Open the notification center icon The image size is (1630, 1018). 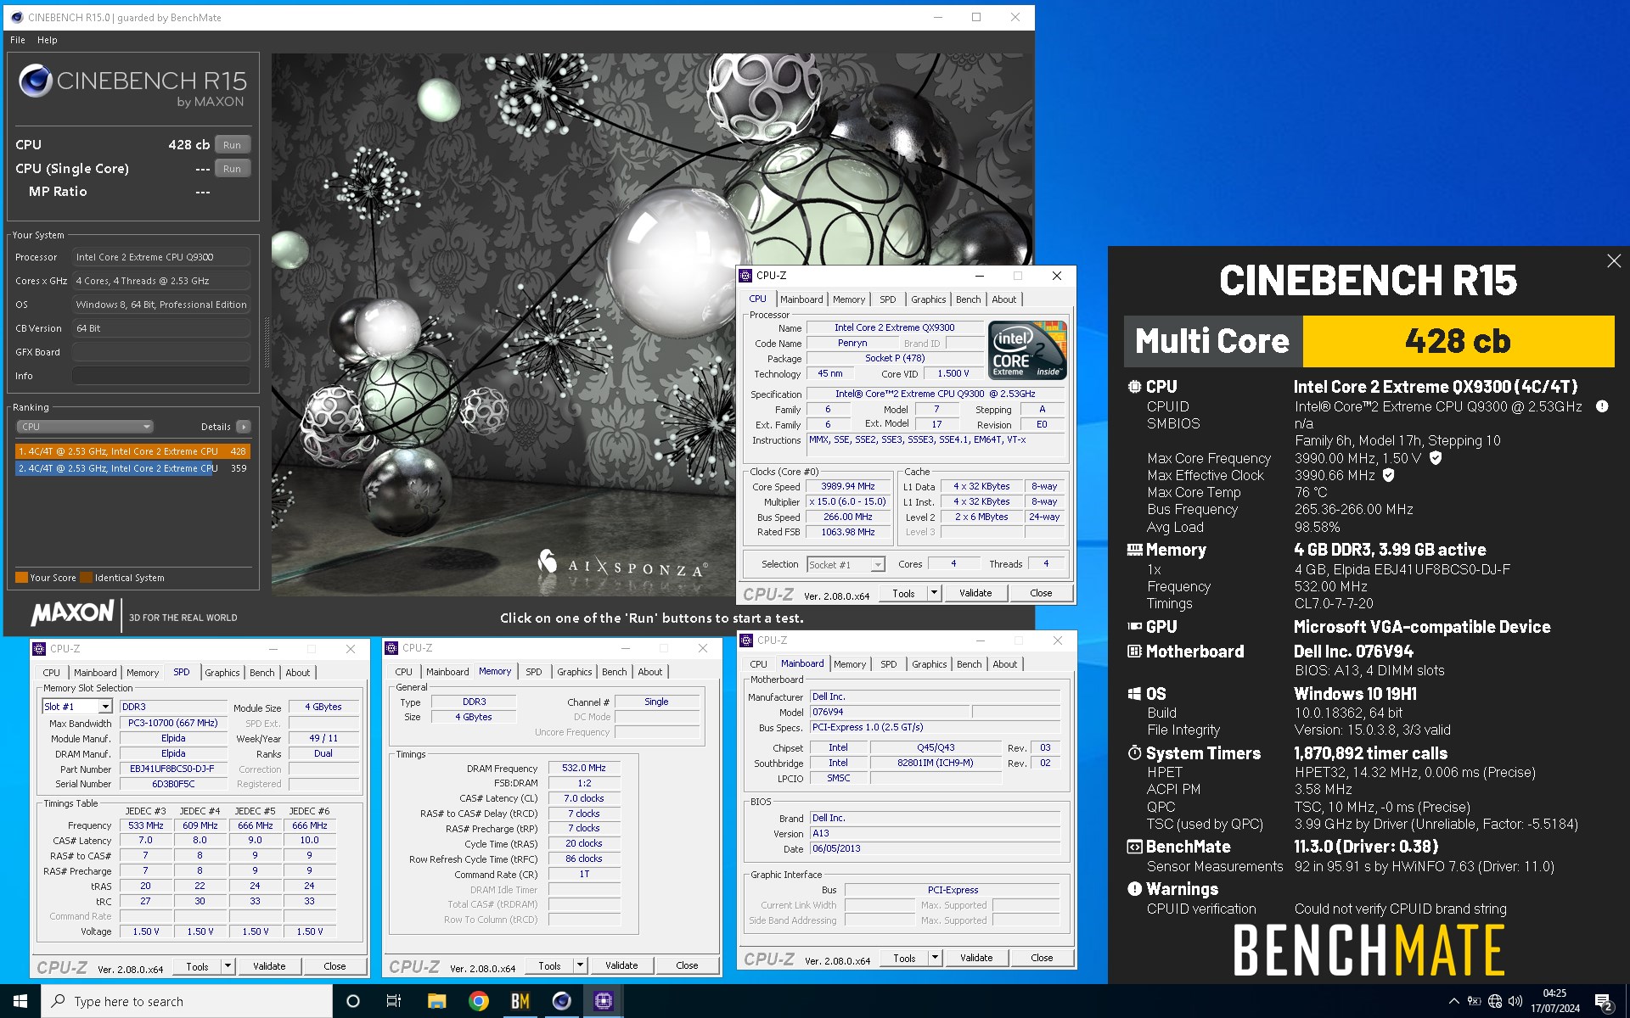pos(1604,1002)
